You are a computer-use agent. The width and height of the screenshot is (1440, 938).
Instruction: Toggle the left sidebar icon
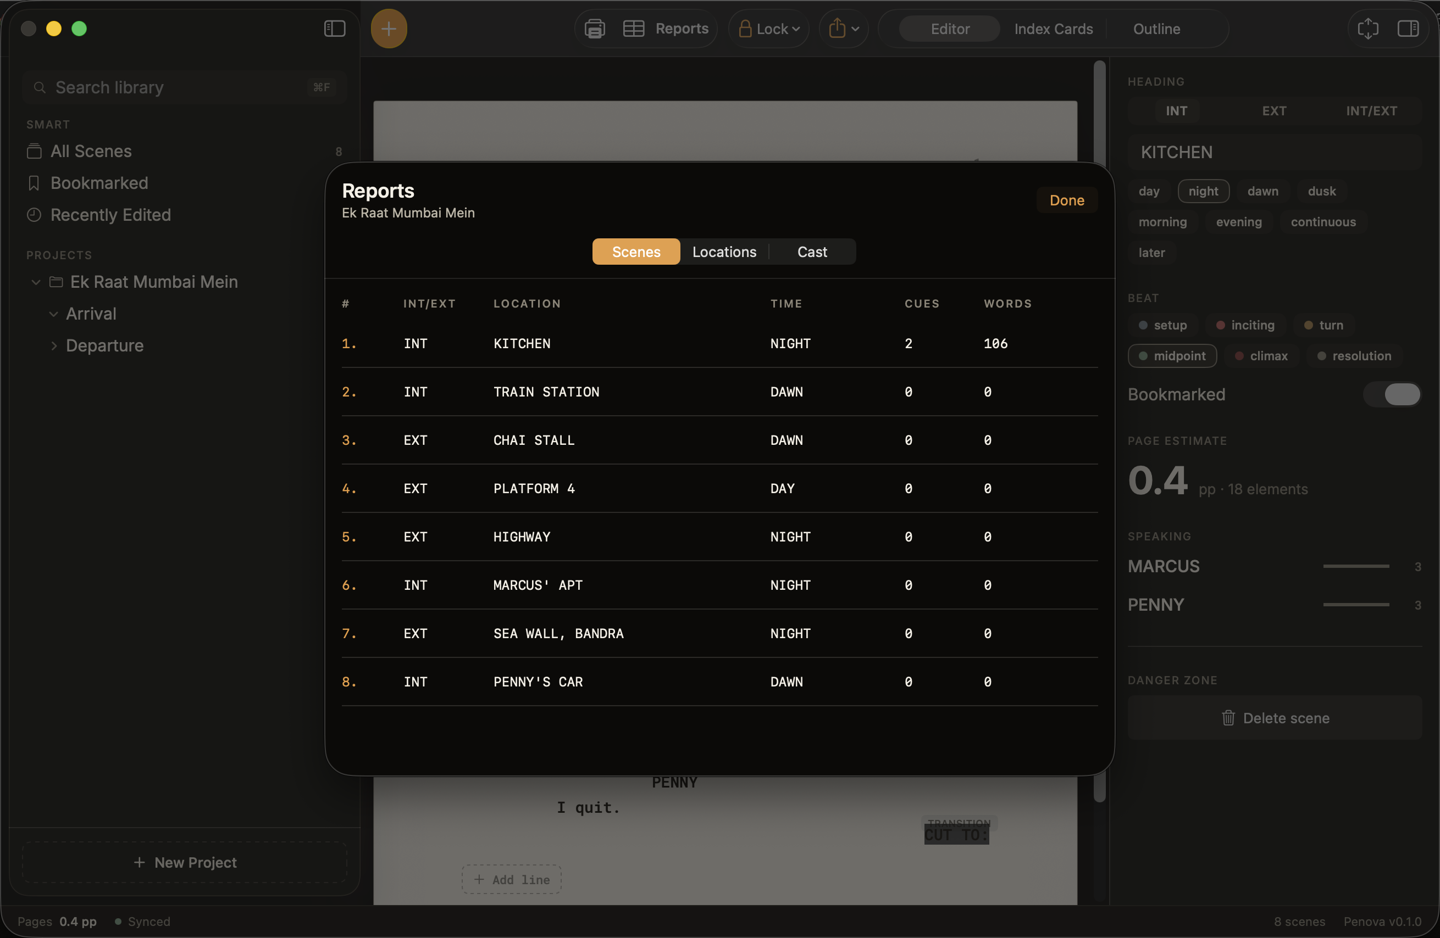pos(335,29)
